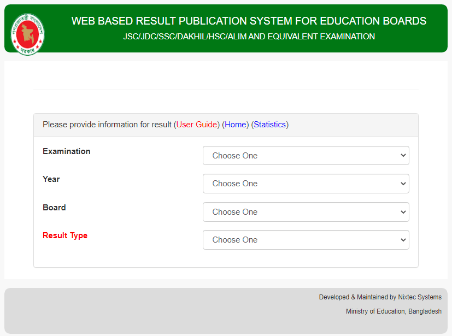Click the Home link
The width and height of the screenshot is (452, 336).
coord(235,125)
